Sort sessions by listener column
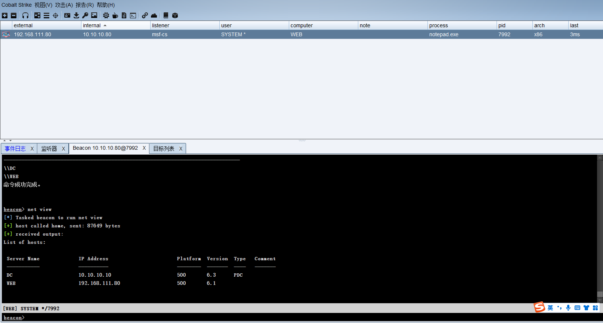 pos(185,25)
